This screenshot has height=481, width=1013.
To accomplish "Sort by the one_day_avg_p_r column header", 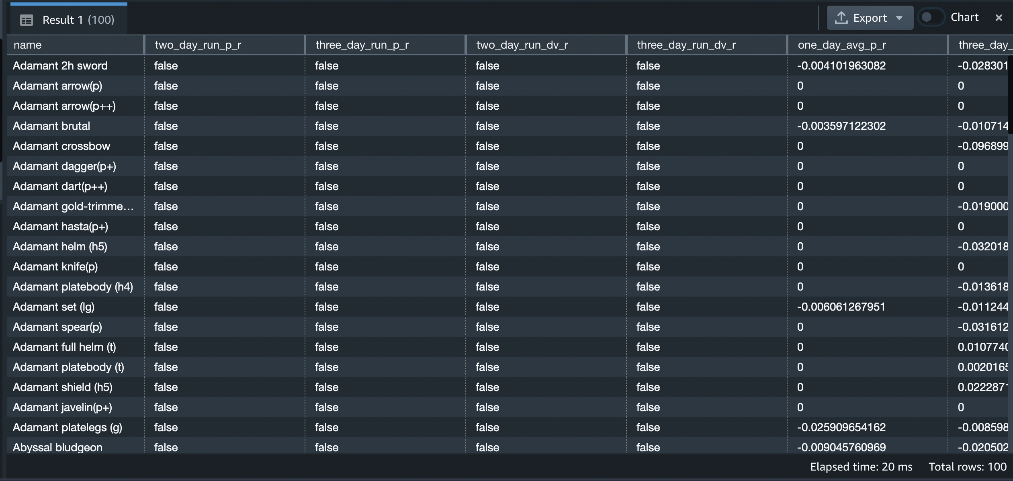I will tap(841, 45).
